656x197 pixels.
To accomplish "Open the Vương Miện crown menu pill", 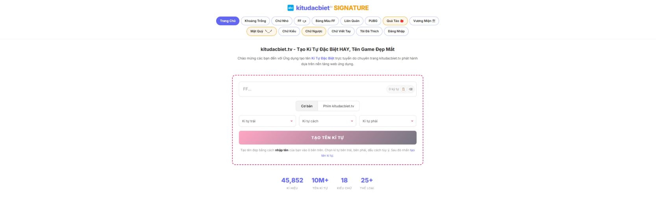I will (424, 21).
